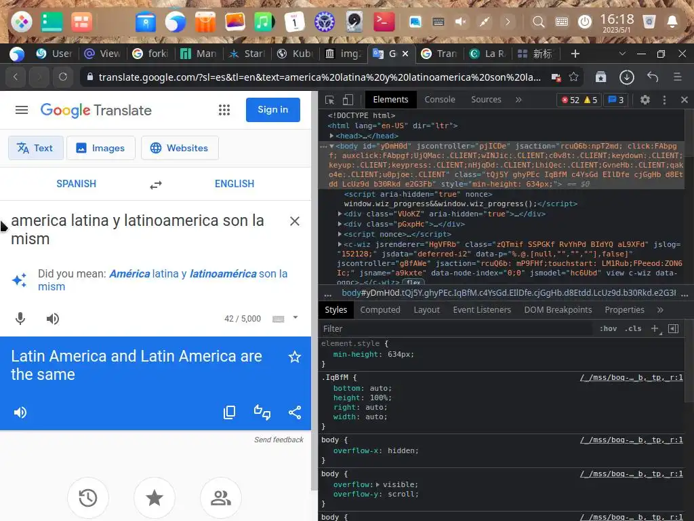Open the Computed styles tab

point(380,309)
